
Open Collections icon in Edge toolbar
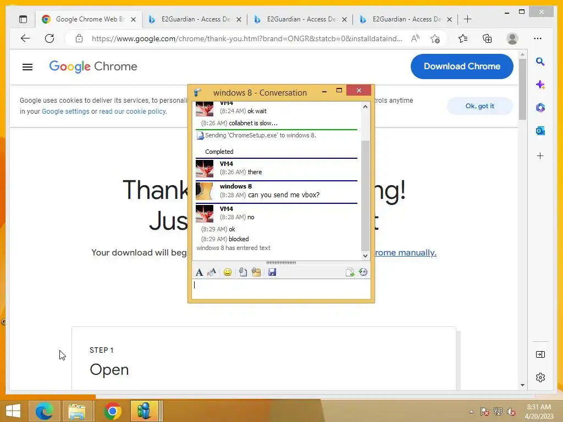487,38
